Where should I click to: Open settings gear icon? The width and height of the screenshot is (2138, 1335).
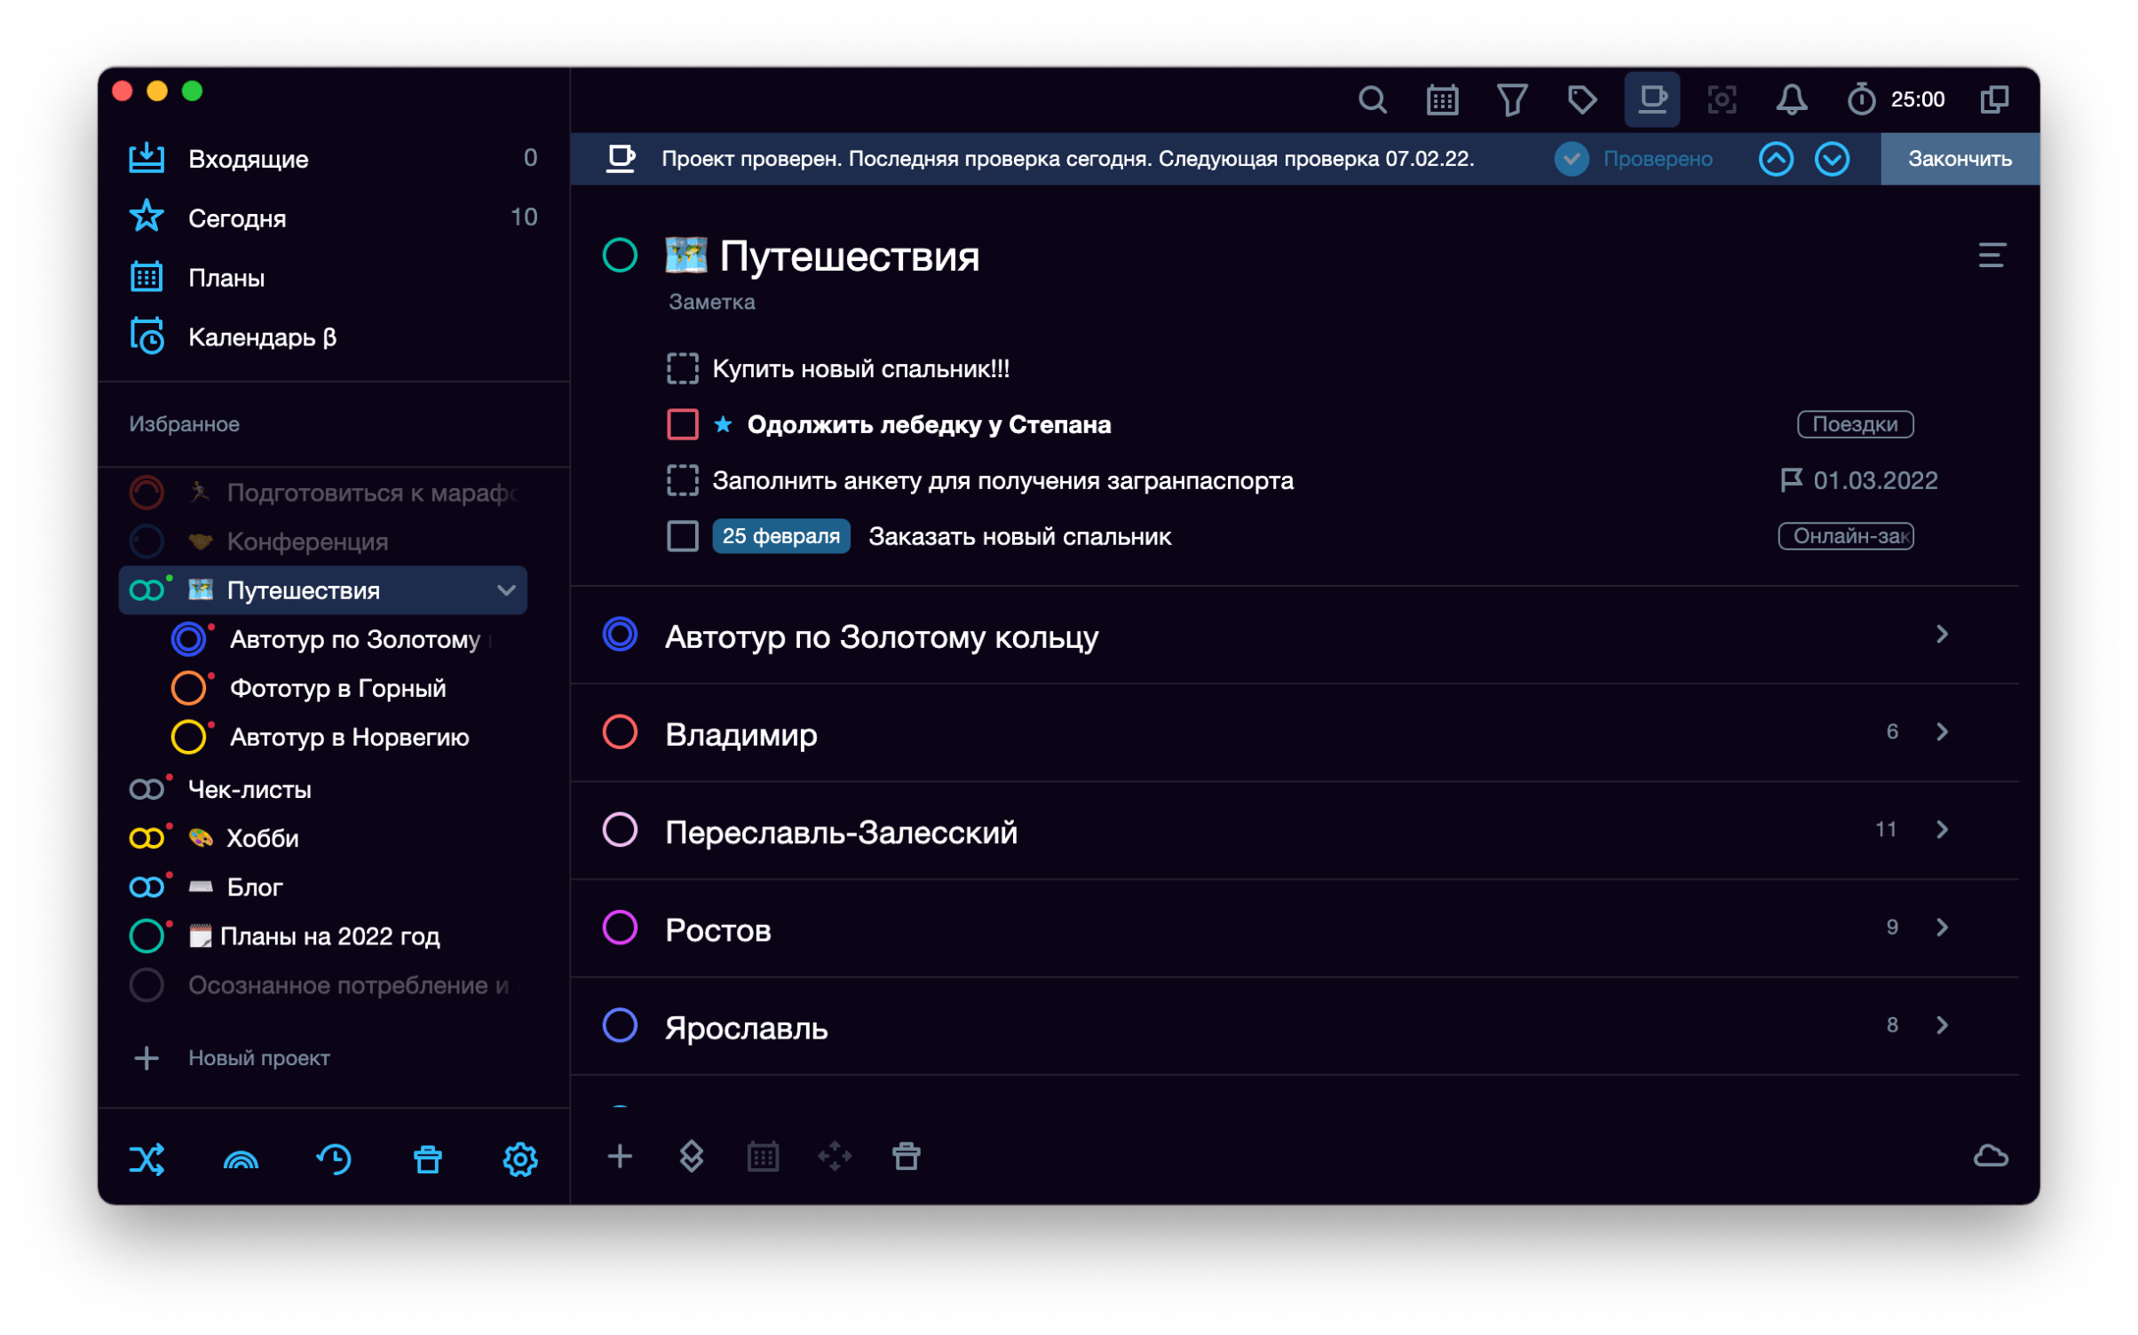520,1159
